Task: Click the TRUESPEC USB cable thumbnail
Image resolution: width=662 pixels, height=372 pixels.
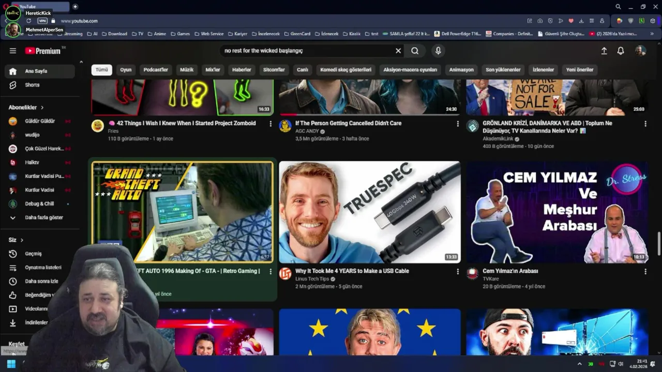Action: click(x=370, y=212)
